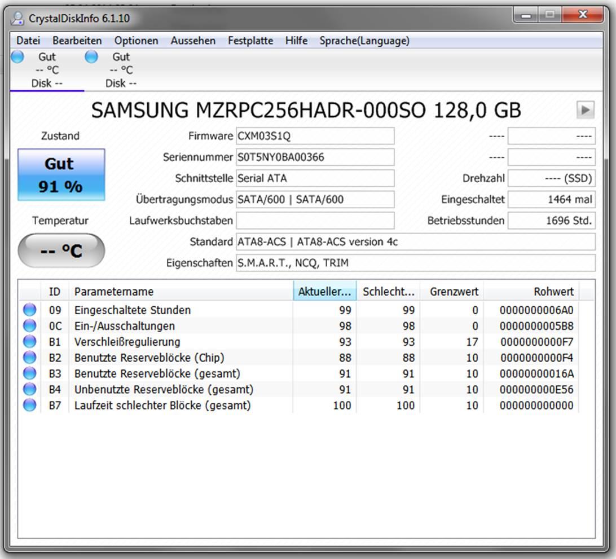This screenshot has width=616, height=559.
Task: Click the Betriebsstunden value 1696 Std.
Action: point(552,221)
